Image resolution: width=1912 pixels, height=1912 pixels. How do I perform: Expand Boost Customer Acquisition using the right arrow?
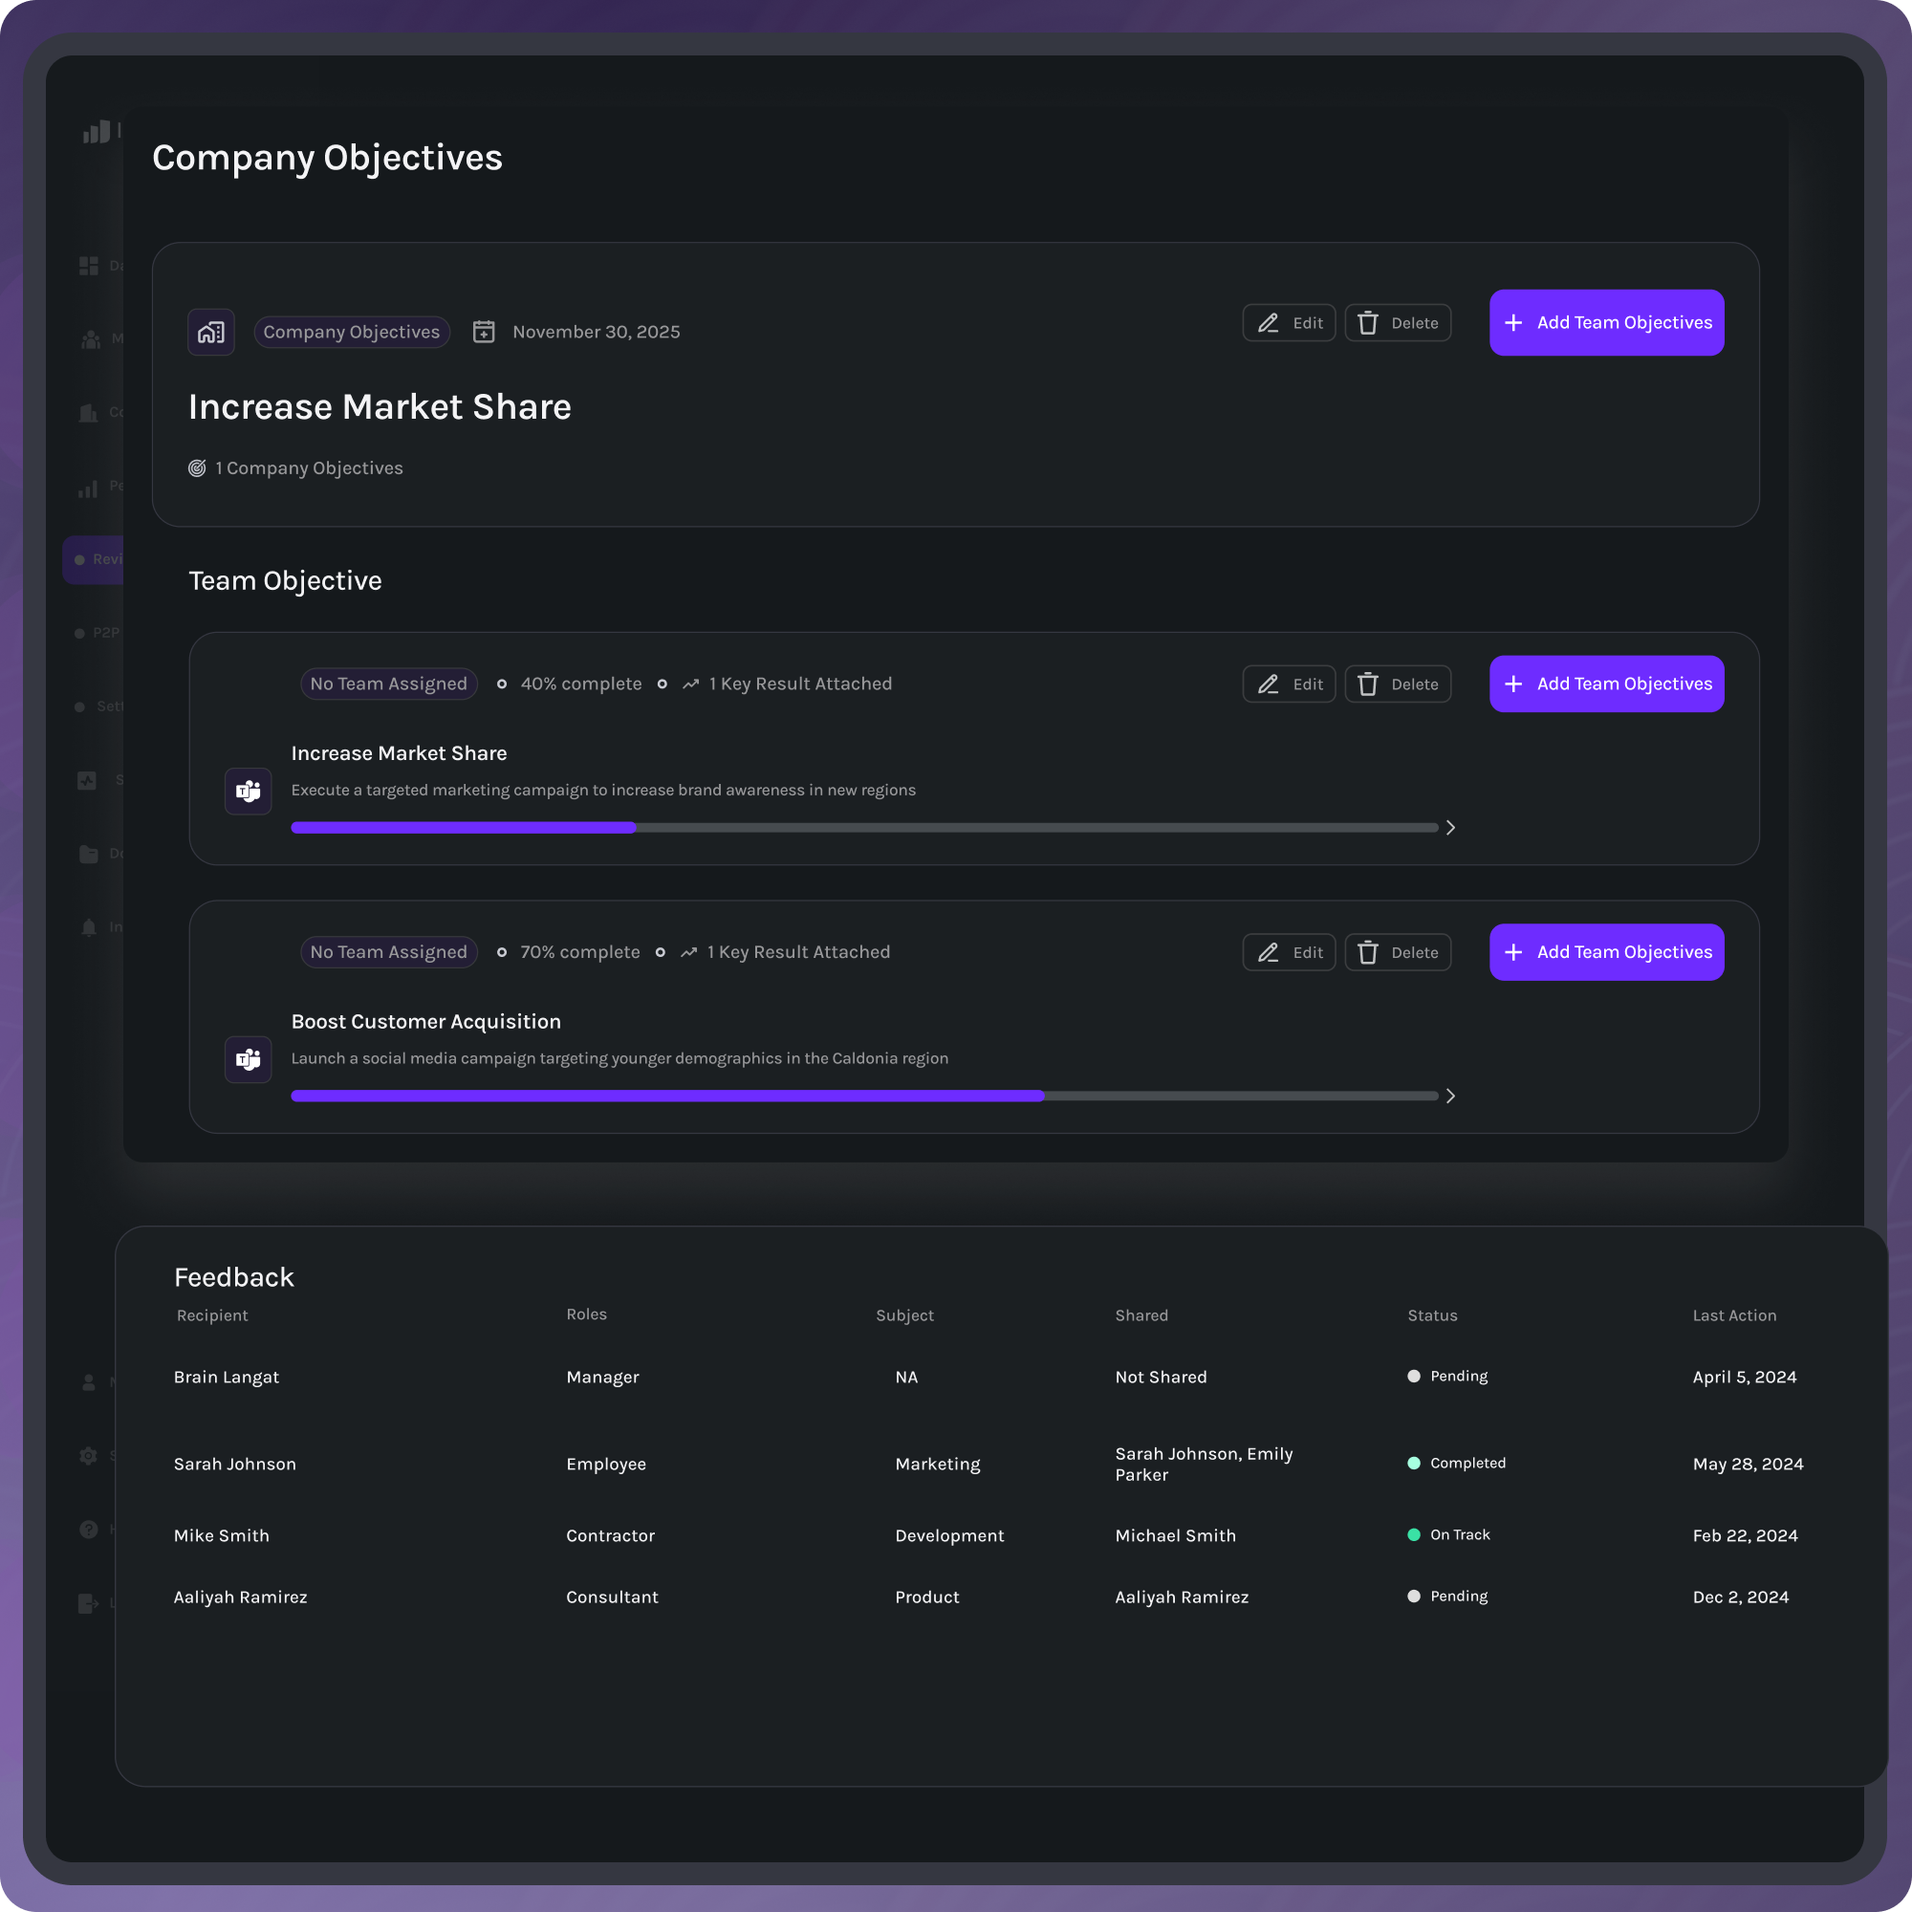point(1450,1096)
